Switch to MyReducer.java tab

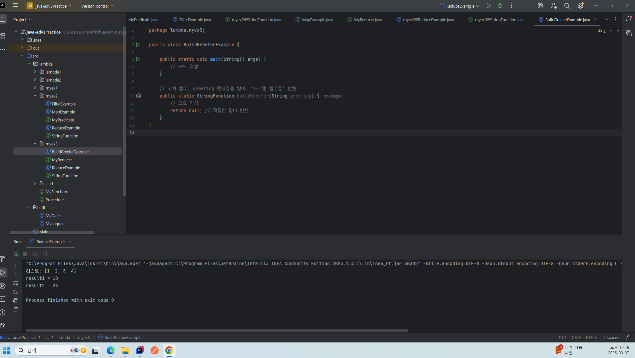365,20
